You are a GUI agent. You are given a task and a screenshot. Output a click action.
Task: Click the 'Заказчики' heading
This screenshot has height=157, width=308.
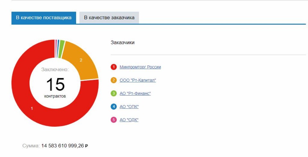(123, 43)
